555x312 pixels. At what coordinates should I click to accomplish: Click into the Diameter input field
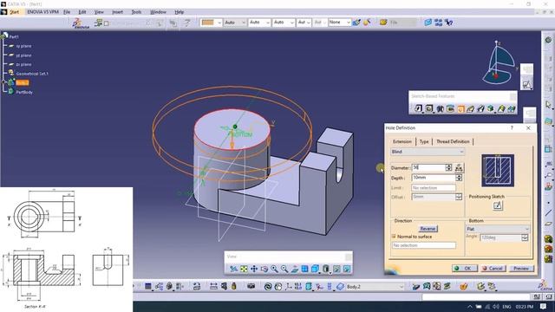click(x=428, y=167)
